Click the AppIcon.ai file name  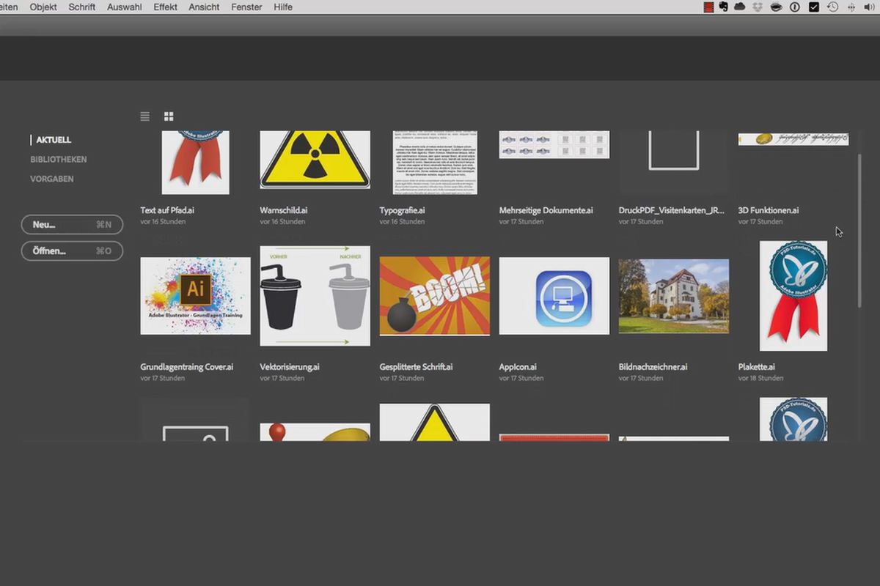pos(518,367)
